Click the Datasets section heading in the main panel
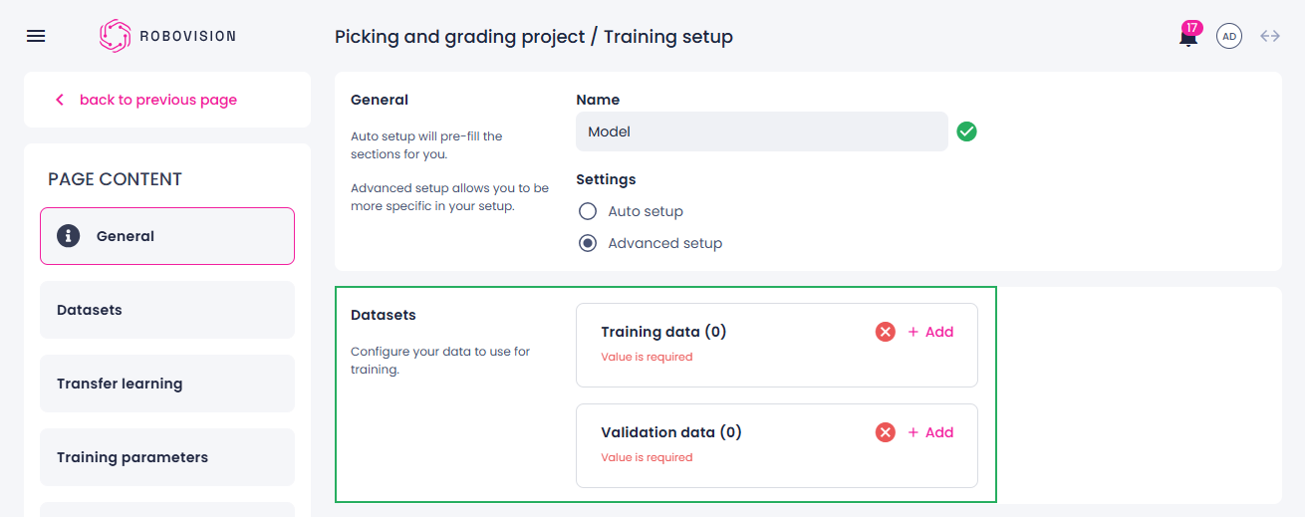Viewport: 1305px width, 517px height. pos(384,315)
